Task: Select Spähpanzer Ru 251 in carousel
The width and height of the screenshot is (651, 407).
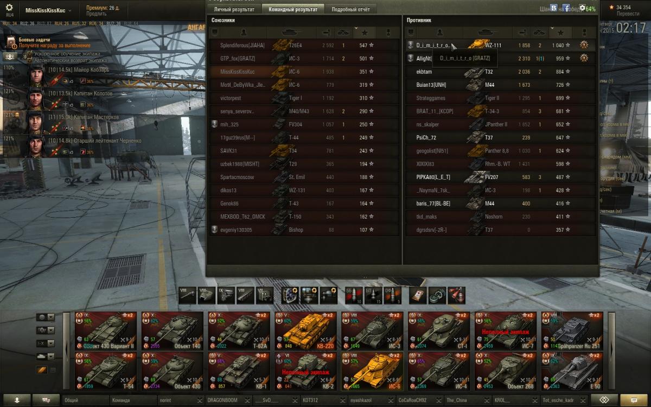Action: (572, 330)
